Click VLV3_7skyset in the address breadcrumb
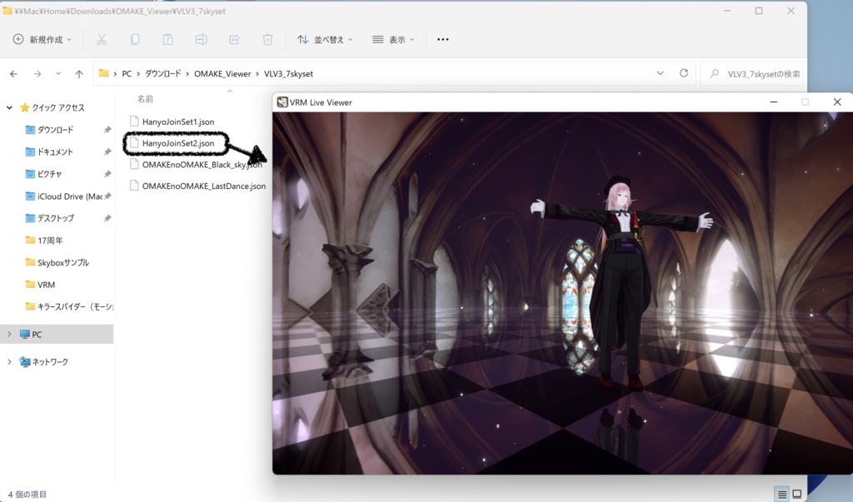The height and width of the screenshot is (502, 853). click(288, 73)
